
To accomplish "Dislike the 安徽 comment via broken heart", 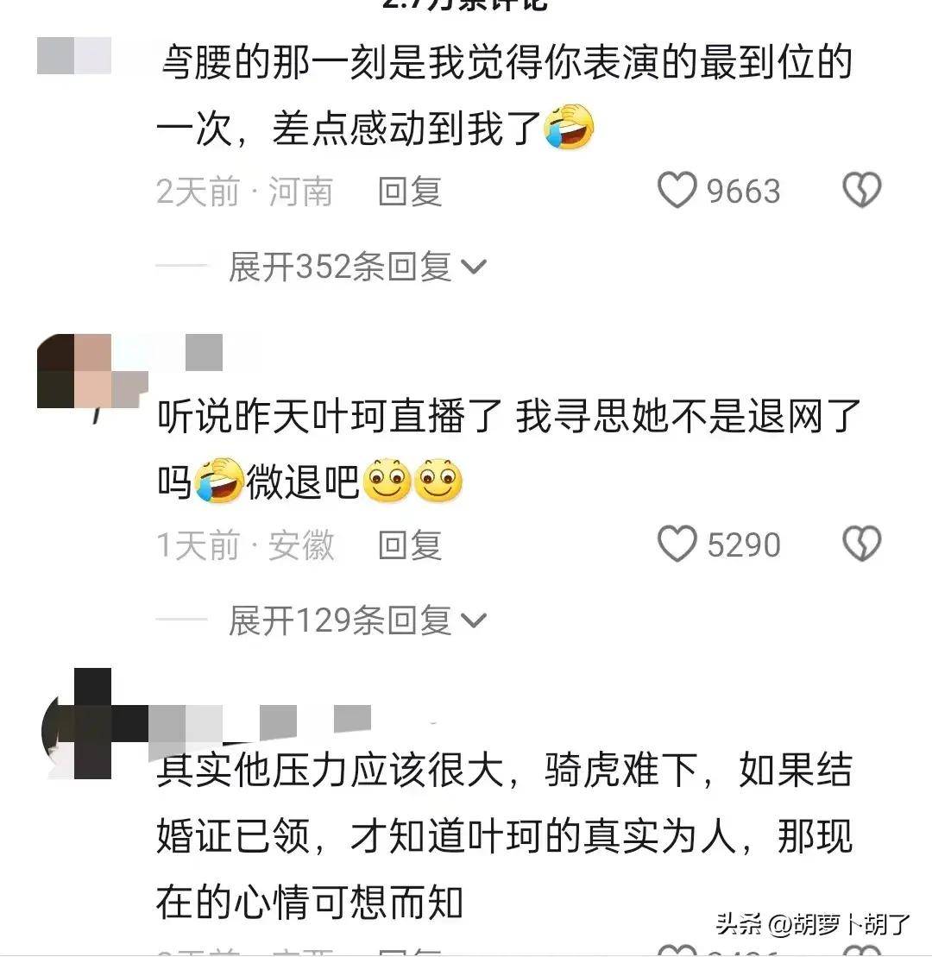I will pos(862,543).
